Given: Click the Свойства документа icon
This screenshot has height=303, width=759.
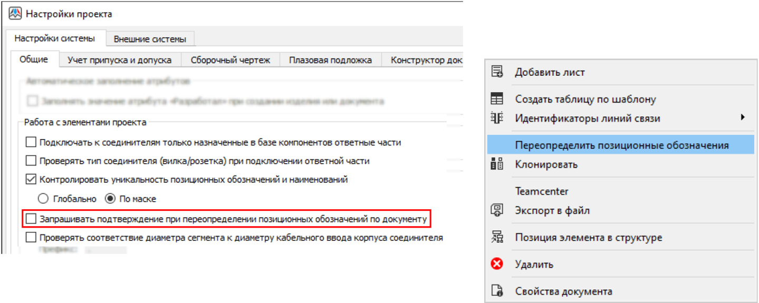Looking at the screenshot, I should pos(497,291).
